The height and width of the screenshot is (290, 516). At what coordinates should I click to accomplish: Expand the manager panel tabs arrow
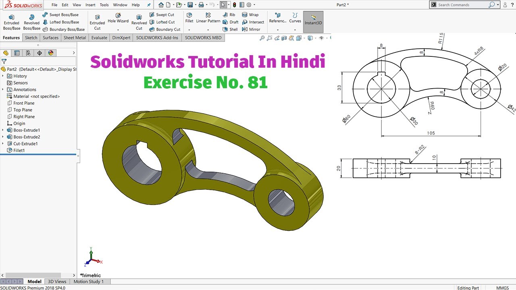click(x=74, y=53)
